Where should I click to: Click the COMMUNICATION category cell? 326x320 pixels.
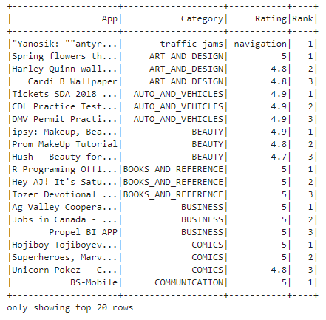(x=189, y=282)
